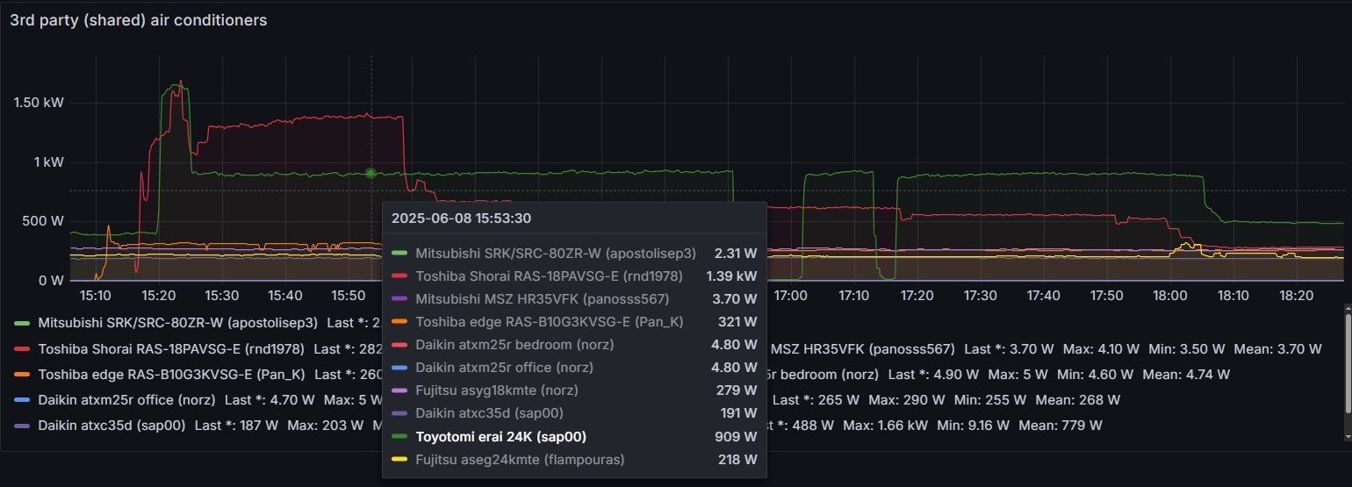Open the green color swatch of Mitsubishi SRK/SRC-80ZR-W legend
This screenshot has width=1352, height=487.
pos(22,323)
